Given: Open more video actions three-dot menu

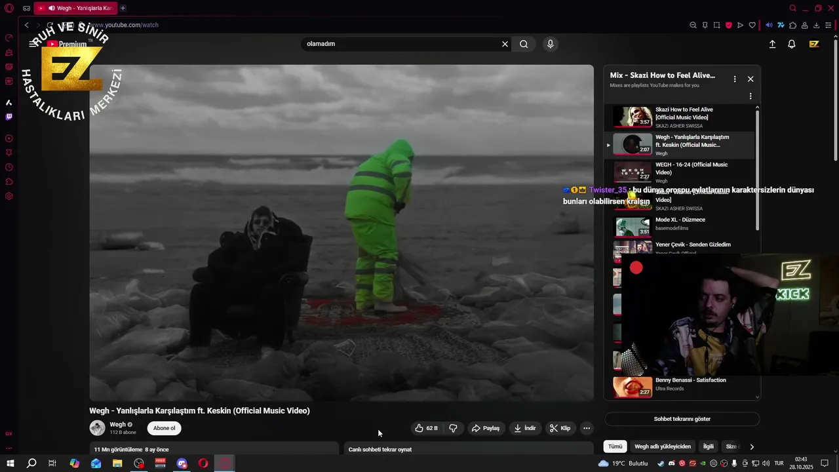Looking at the screenshot, I should [587, 428].
